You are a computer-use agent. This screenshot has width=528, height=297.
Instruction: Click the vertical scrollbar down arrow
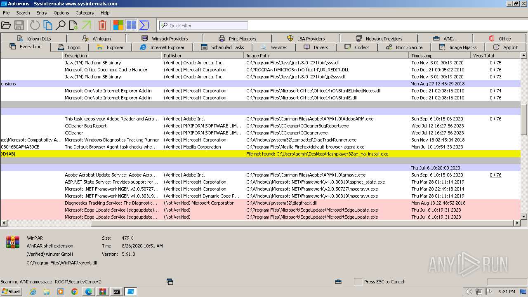524,216
